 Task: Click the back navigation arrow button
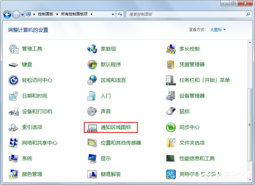coord(7,14)
